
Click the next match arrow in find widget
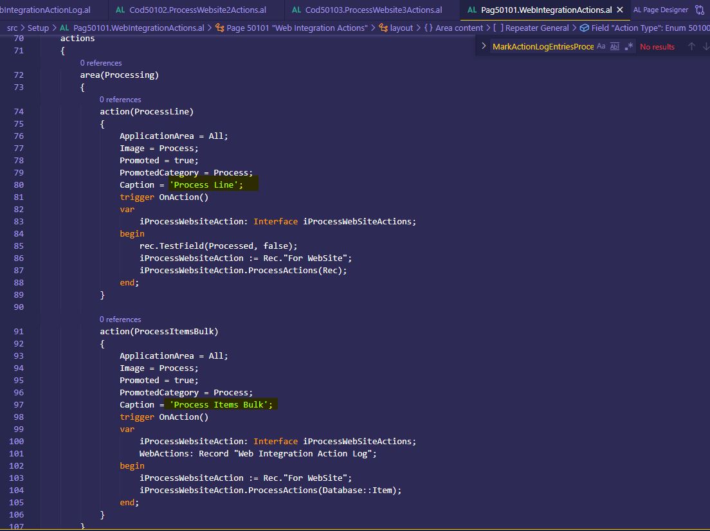click(704, 46)
